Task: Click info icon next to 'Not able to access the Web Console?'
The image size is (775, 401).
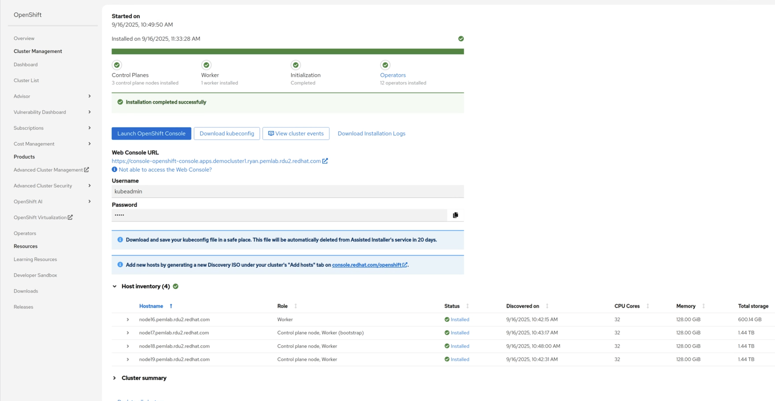Action: coord(114,169)
